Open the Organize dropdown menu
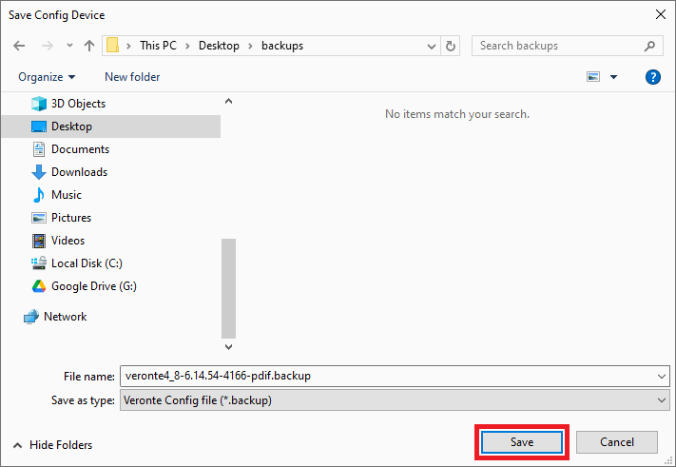Image resolution: width=676 pixels, height=467 pixels. pos(47,77)
